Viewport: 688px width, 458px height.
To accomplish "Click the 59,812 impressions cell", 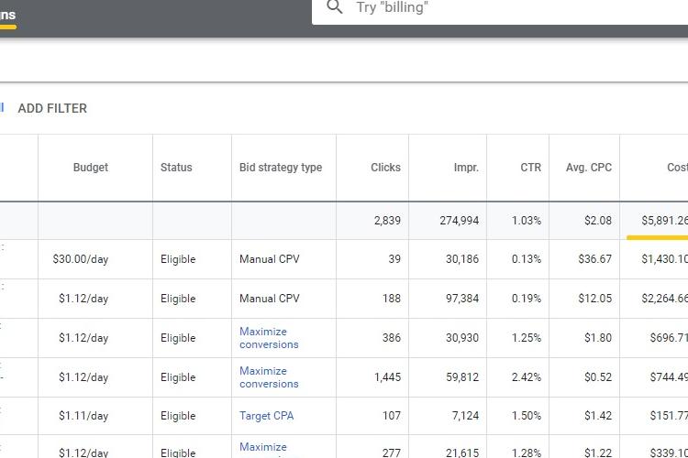I will (462, 377).
